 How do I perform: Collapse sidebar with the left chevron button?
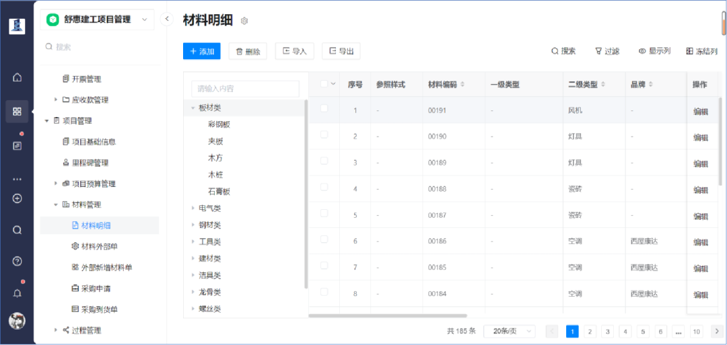pyautogui.click(x=166, y=19)
